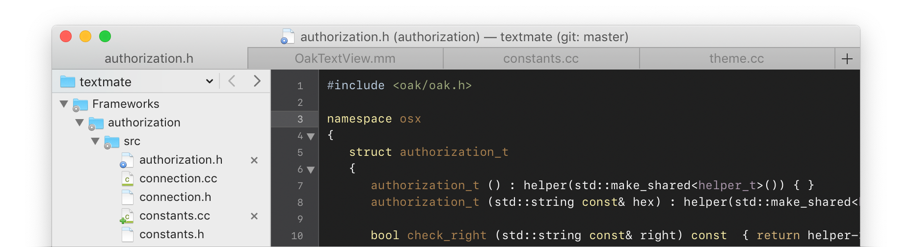This screenshot has height=247, width=912.
Task: Click the constants.h file icon
Action: (127, 235)
